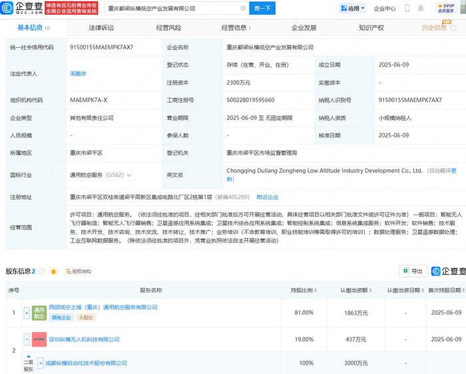Collapse shareholder row 深圳纵横 with minus

27,339
